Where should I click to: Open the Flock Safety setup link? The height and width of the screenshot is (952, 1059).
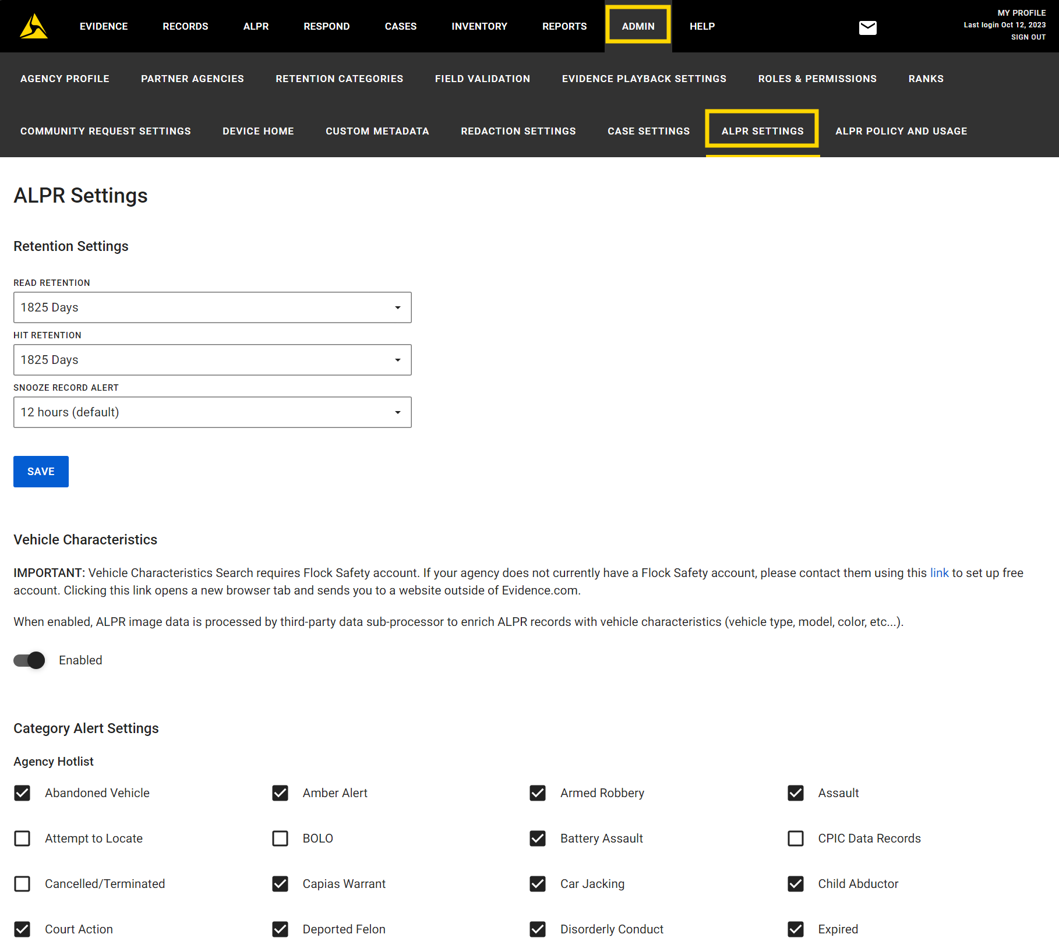(x=939, y=572)
